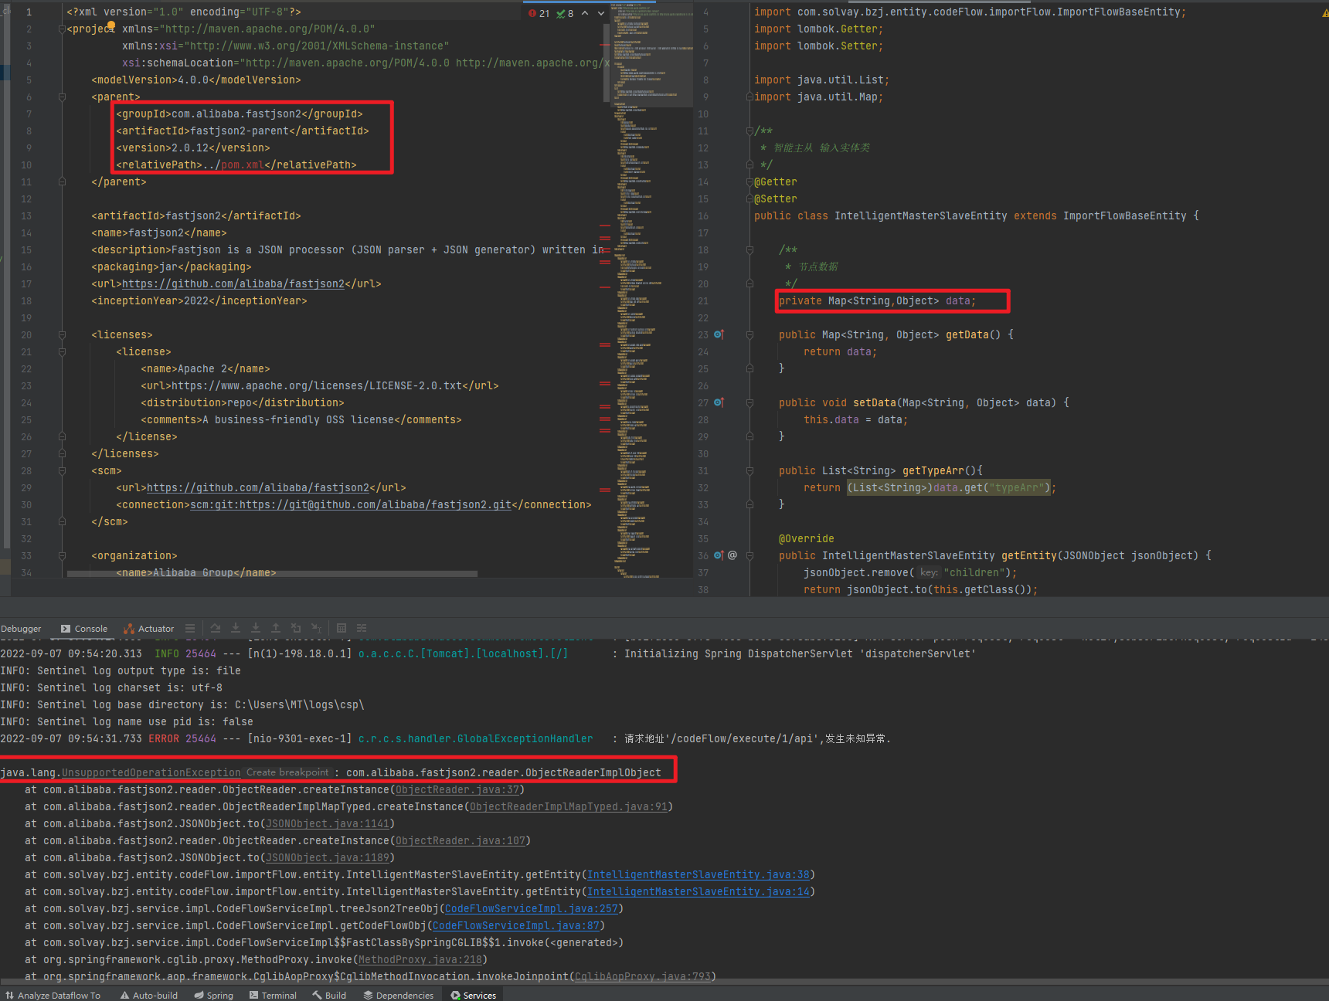The width and height of the screenshot is (1329, 1001).
Task: Collapse the getEntity method with its fold arrow
Action: 749,555
